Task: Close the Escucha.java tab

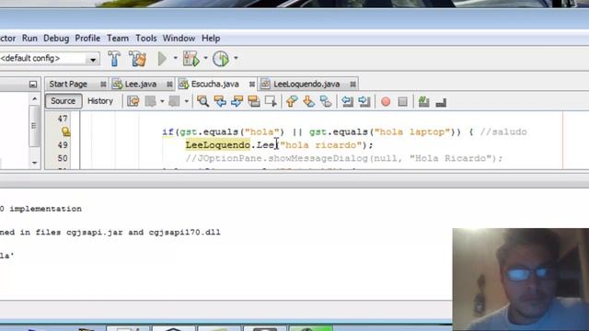Action: [252, 85]
